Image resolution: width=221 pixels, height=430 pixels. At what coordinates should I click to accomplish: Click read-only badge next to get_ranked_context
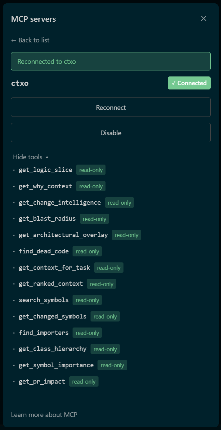(102, 284)
